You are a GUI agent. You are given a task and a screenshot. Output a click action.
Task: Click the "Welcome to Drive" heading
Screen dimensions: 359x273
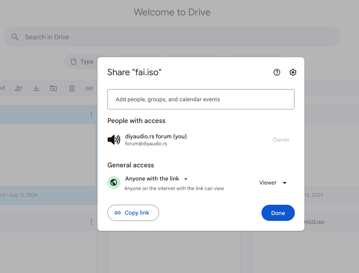click(172, 12)
